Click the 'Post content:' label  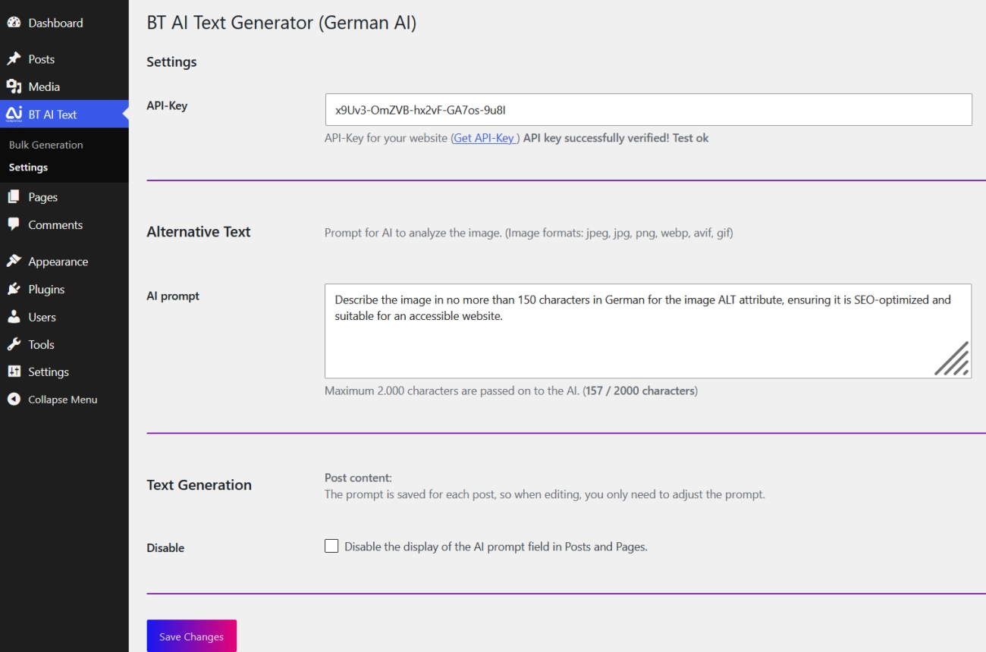pos(358,478)
